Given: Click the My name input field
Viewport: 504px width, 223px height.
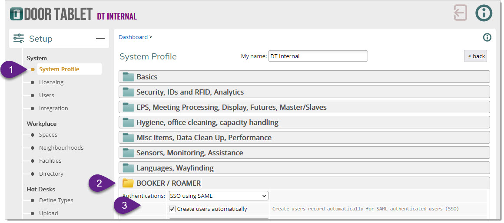Looking at the screenshot, I should pyautogui.click(x=318, y=56).
